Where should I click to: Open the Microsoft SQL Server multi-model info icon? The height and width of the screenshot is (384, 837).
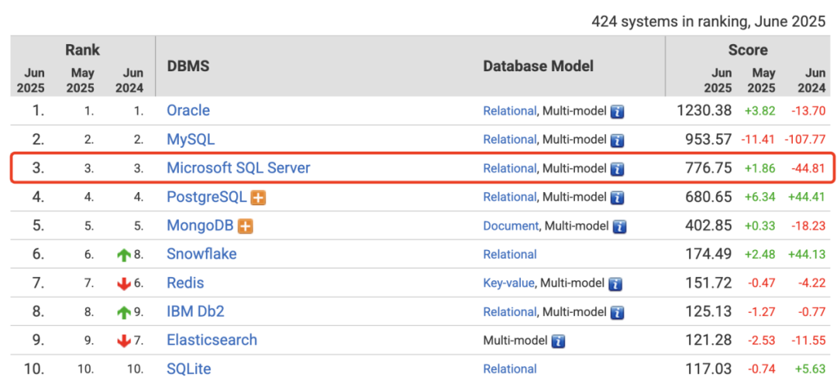tap(618, 169)
